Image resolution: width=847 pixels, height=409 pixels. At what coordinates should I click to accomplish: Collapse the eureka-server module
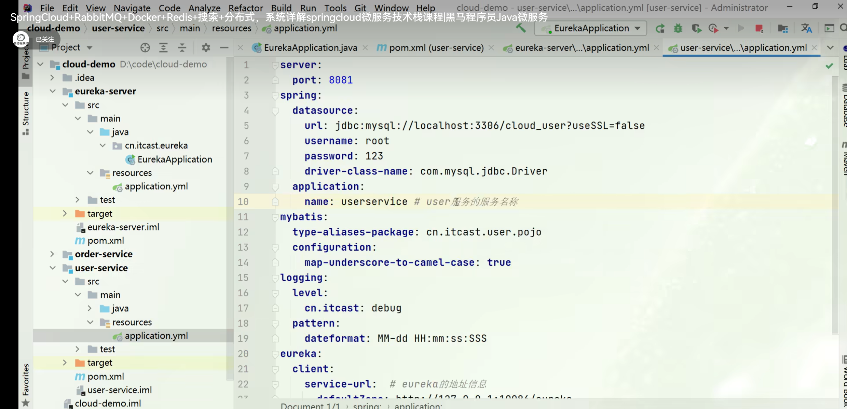point(52,91)
